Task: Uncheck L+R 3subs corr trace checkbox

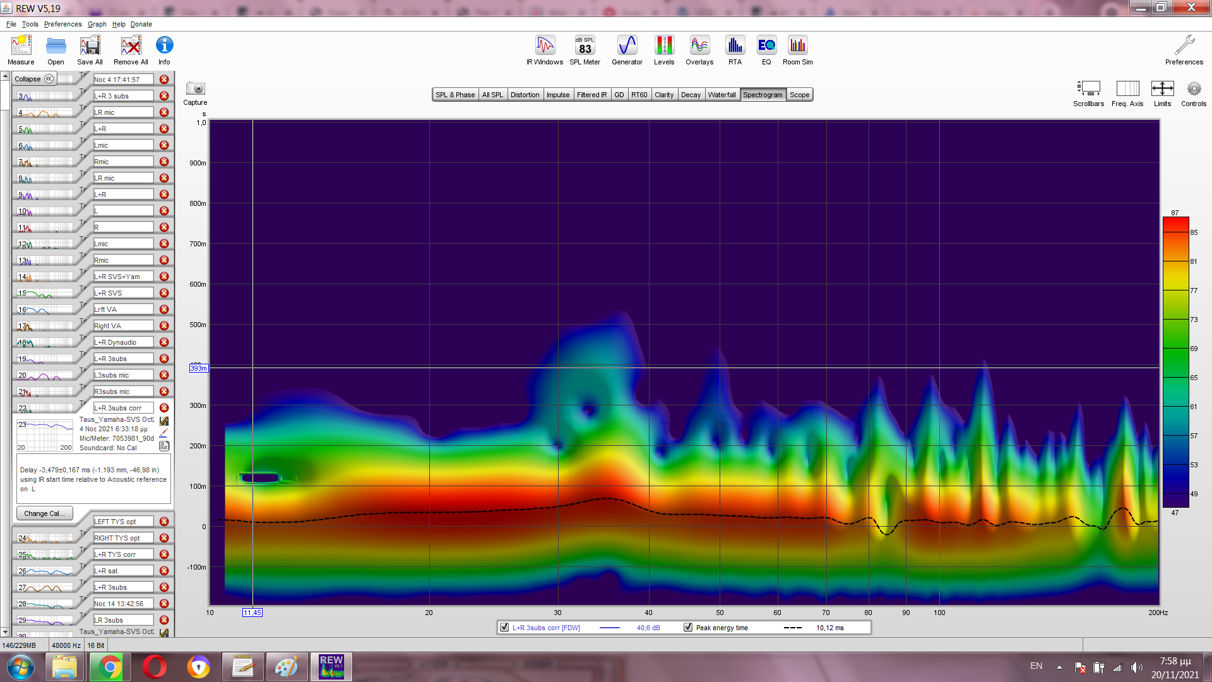Action: point(504,628)
